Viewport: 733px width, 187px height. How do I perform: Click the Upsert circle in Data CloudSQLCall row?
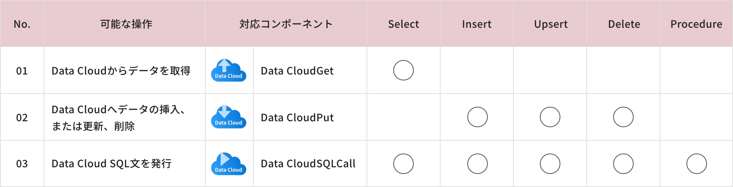coord(550,164)
